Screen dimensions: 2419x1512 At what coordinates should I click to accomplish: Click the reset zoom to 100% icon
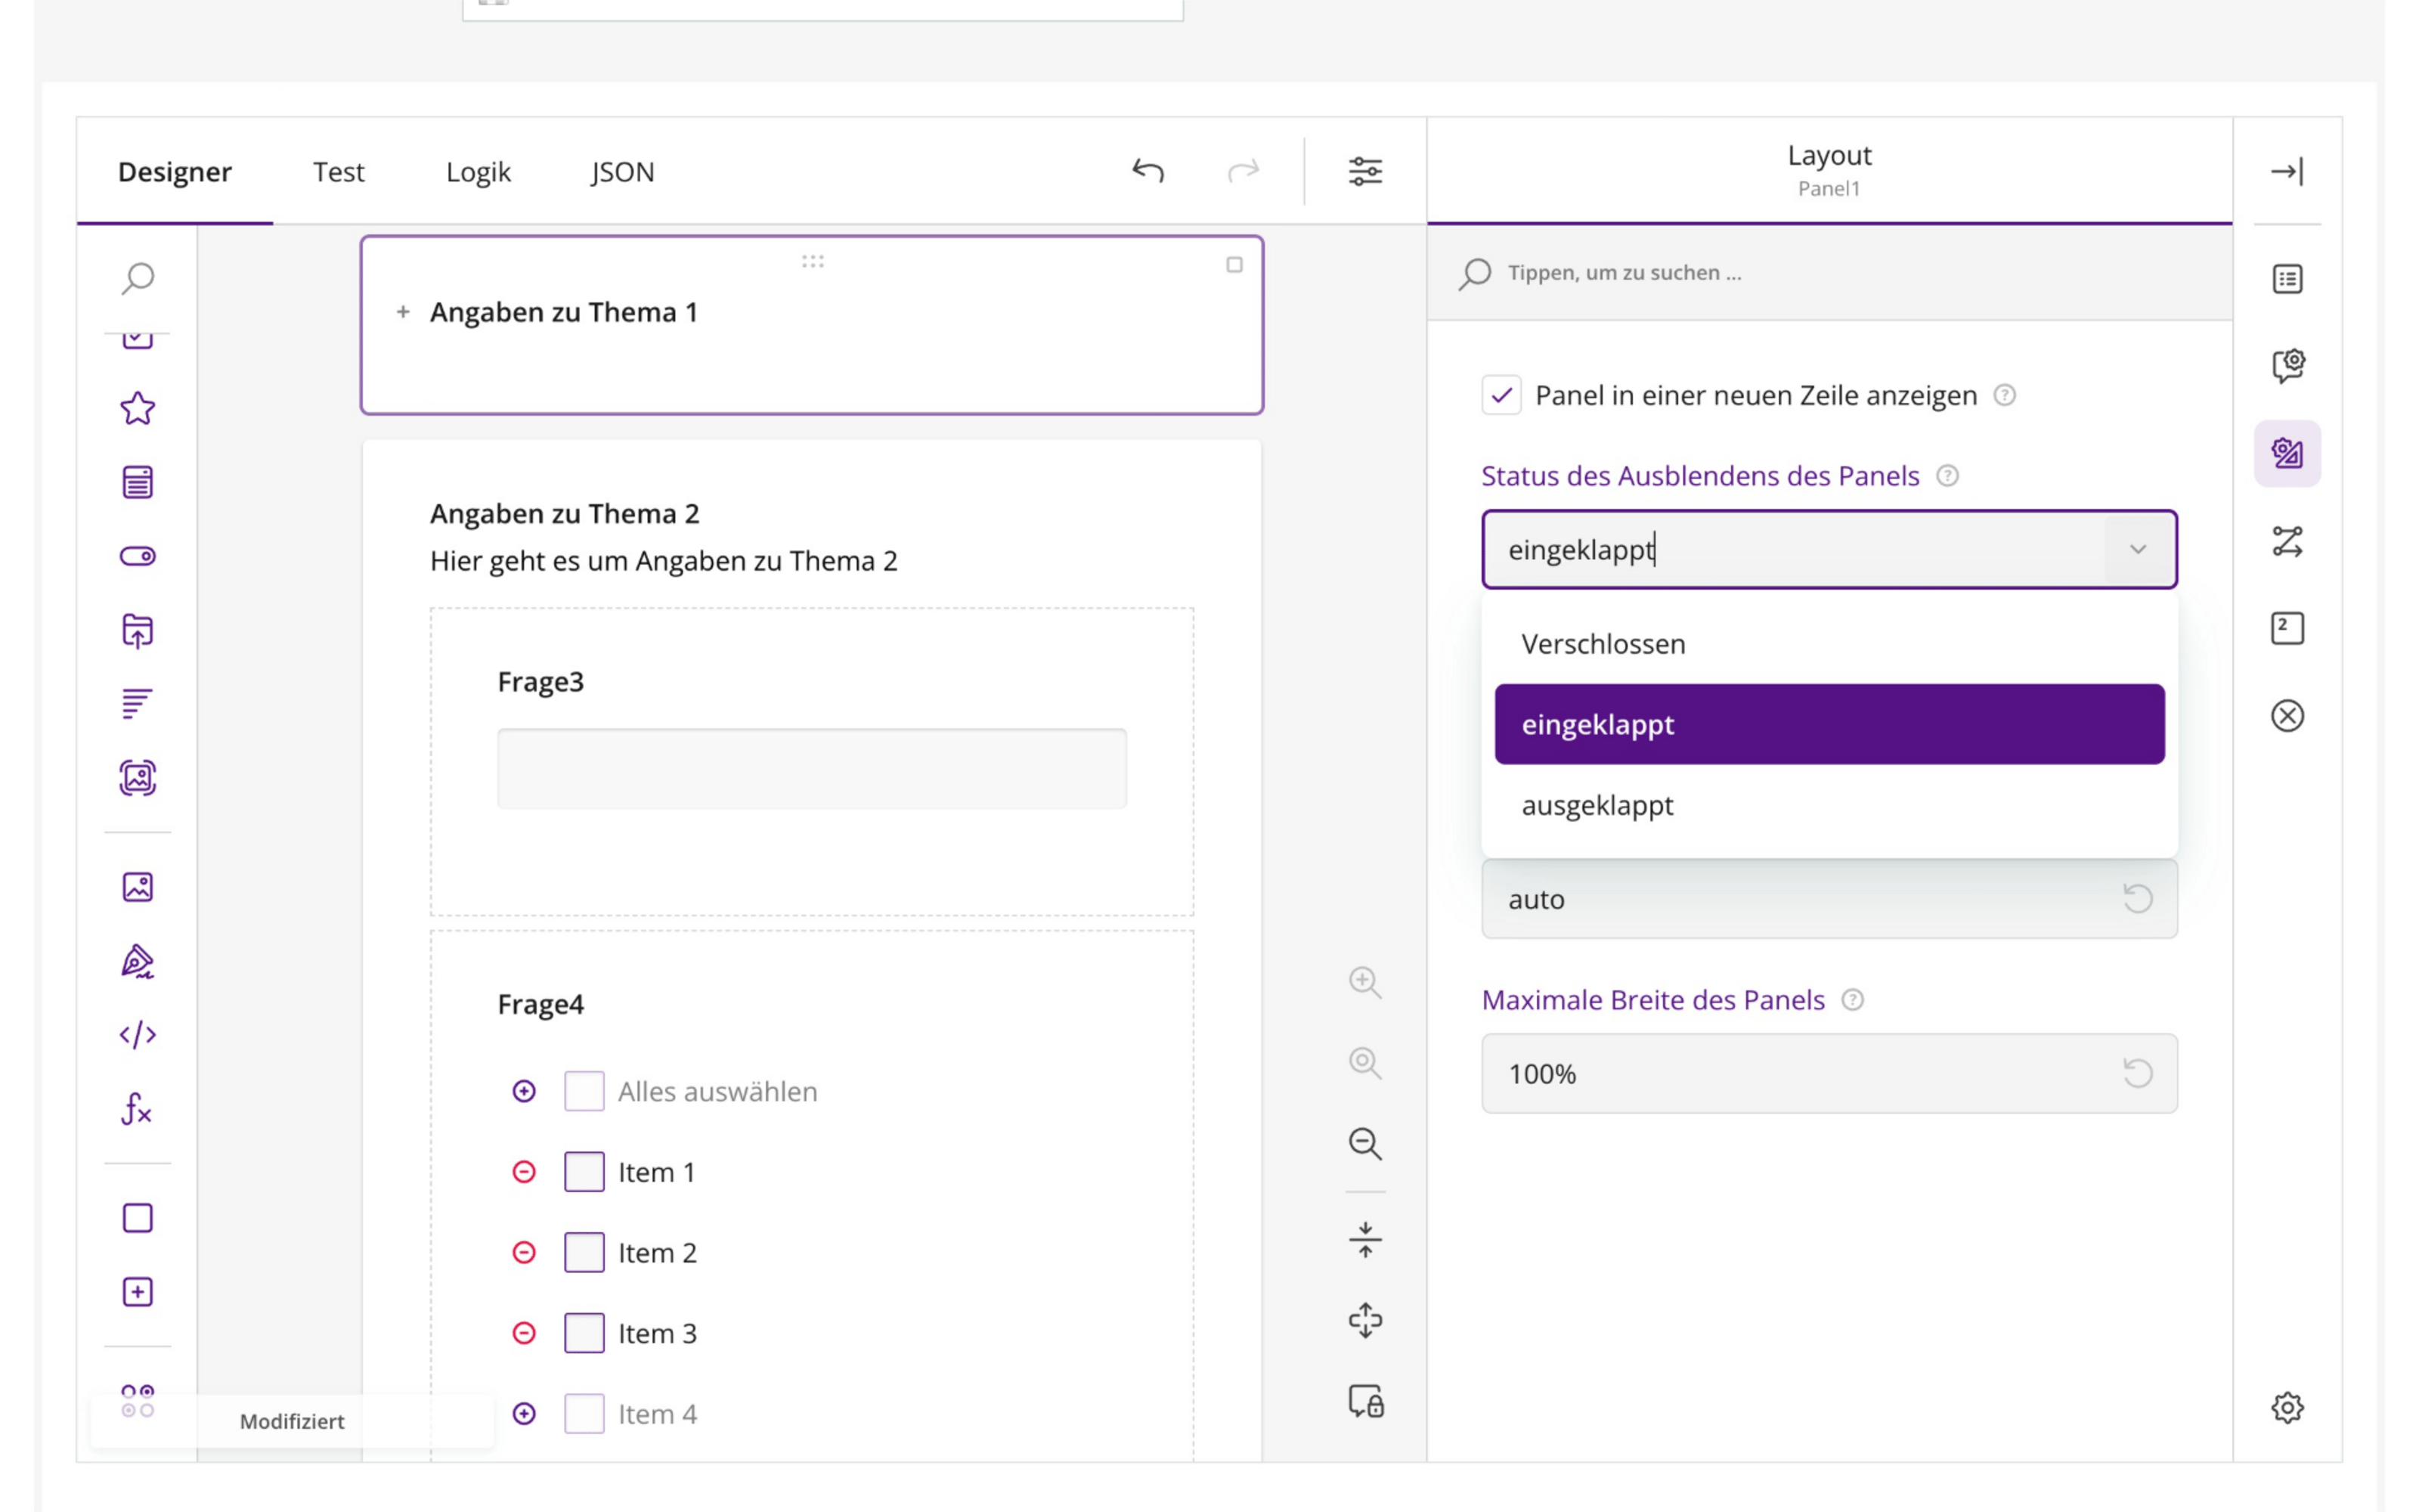pos(1365,1062)
